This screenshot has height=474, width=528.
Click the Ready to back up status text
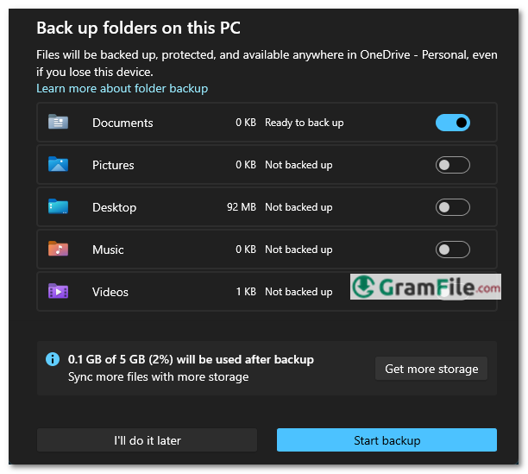click(304, 123)
